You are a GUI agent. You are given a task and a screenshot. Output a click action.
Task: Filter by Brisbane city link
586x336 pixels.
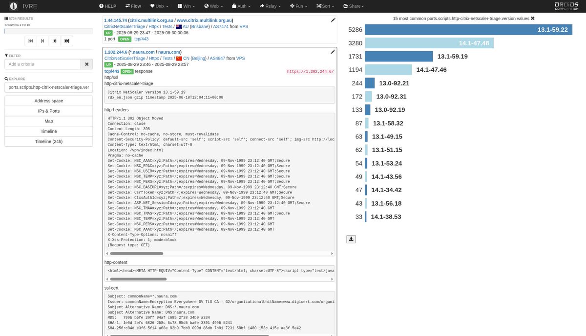[199, 26]
